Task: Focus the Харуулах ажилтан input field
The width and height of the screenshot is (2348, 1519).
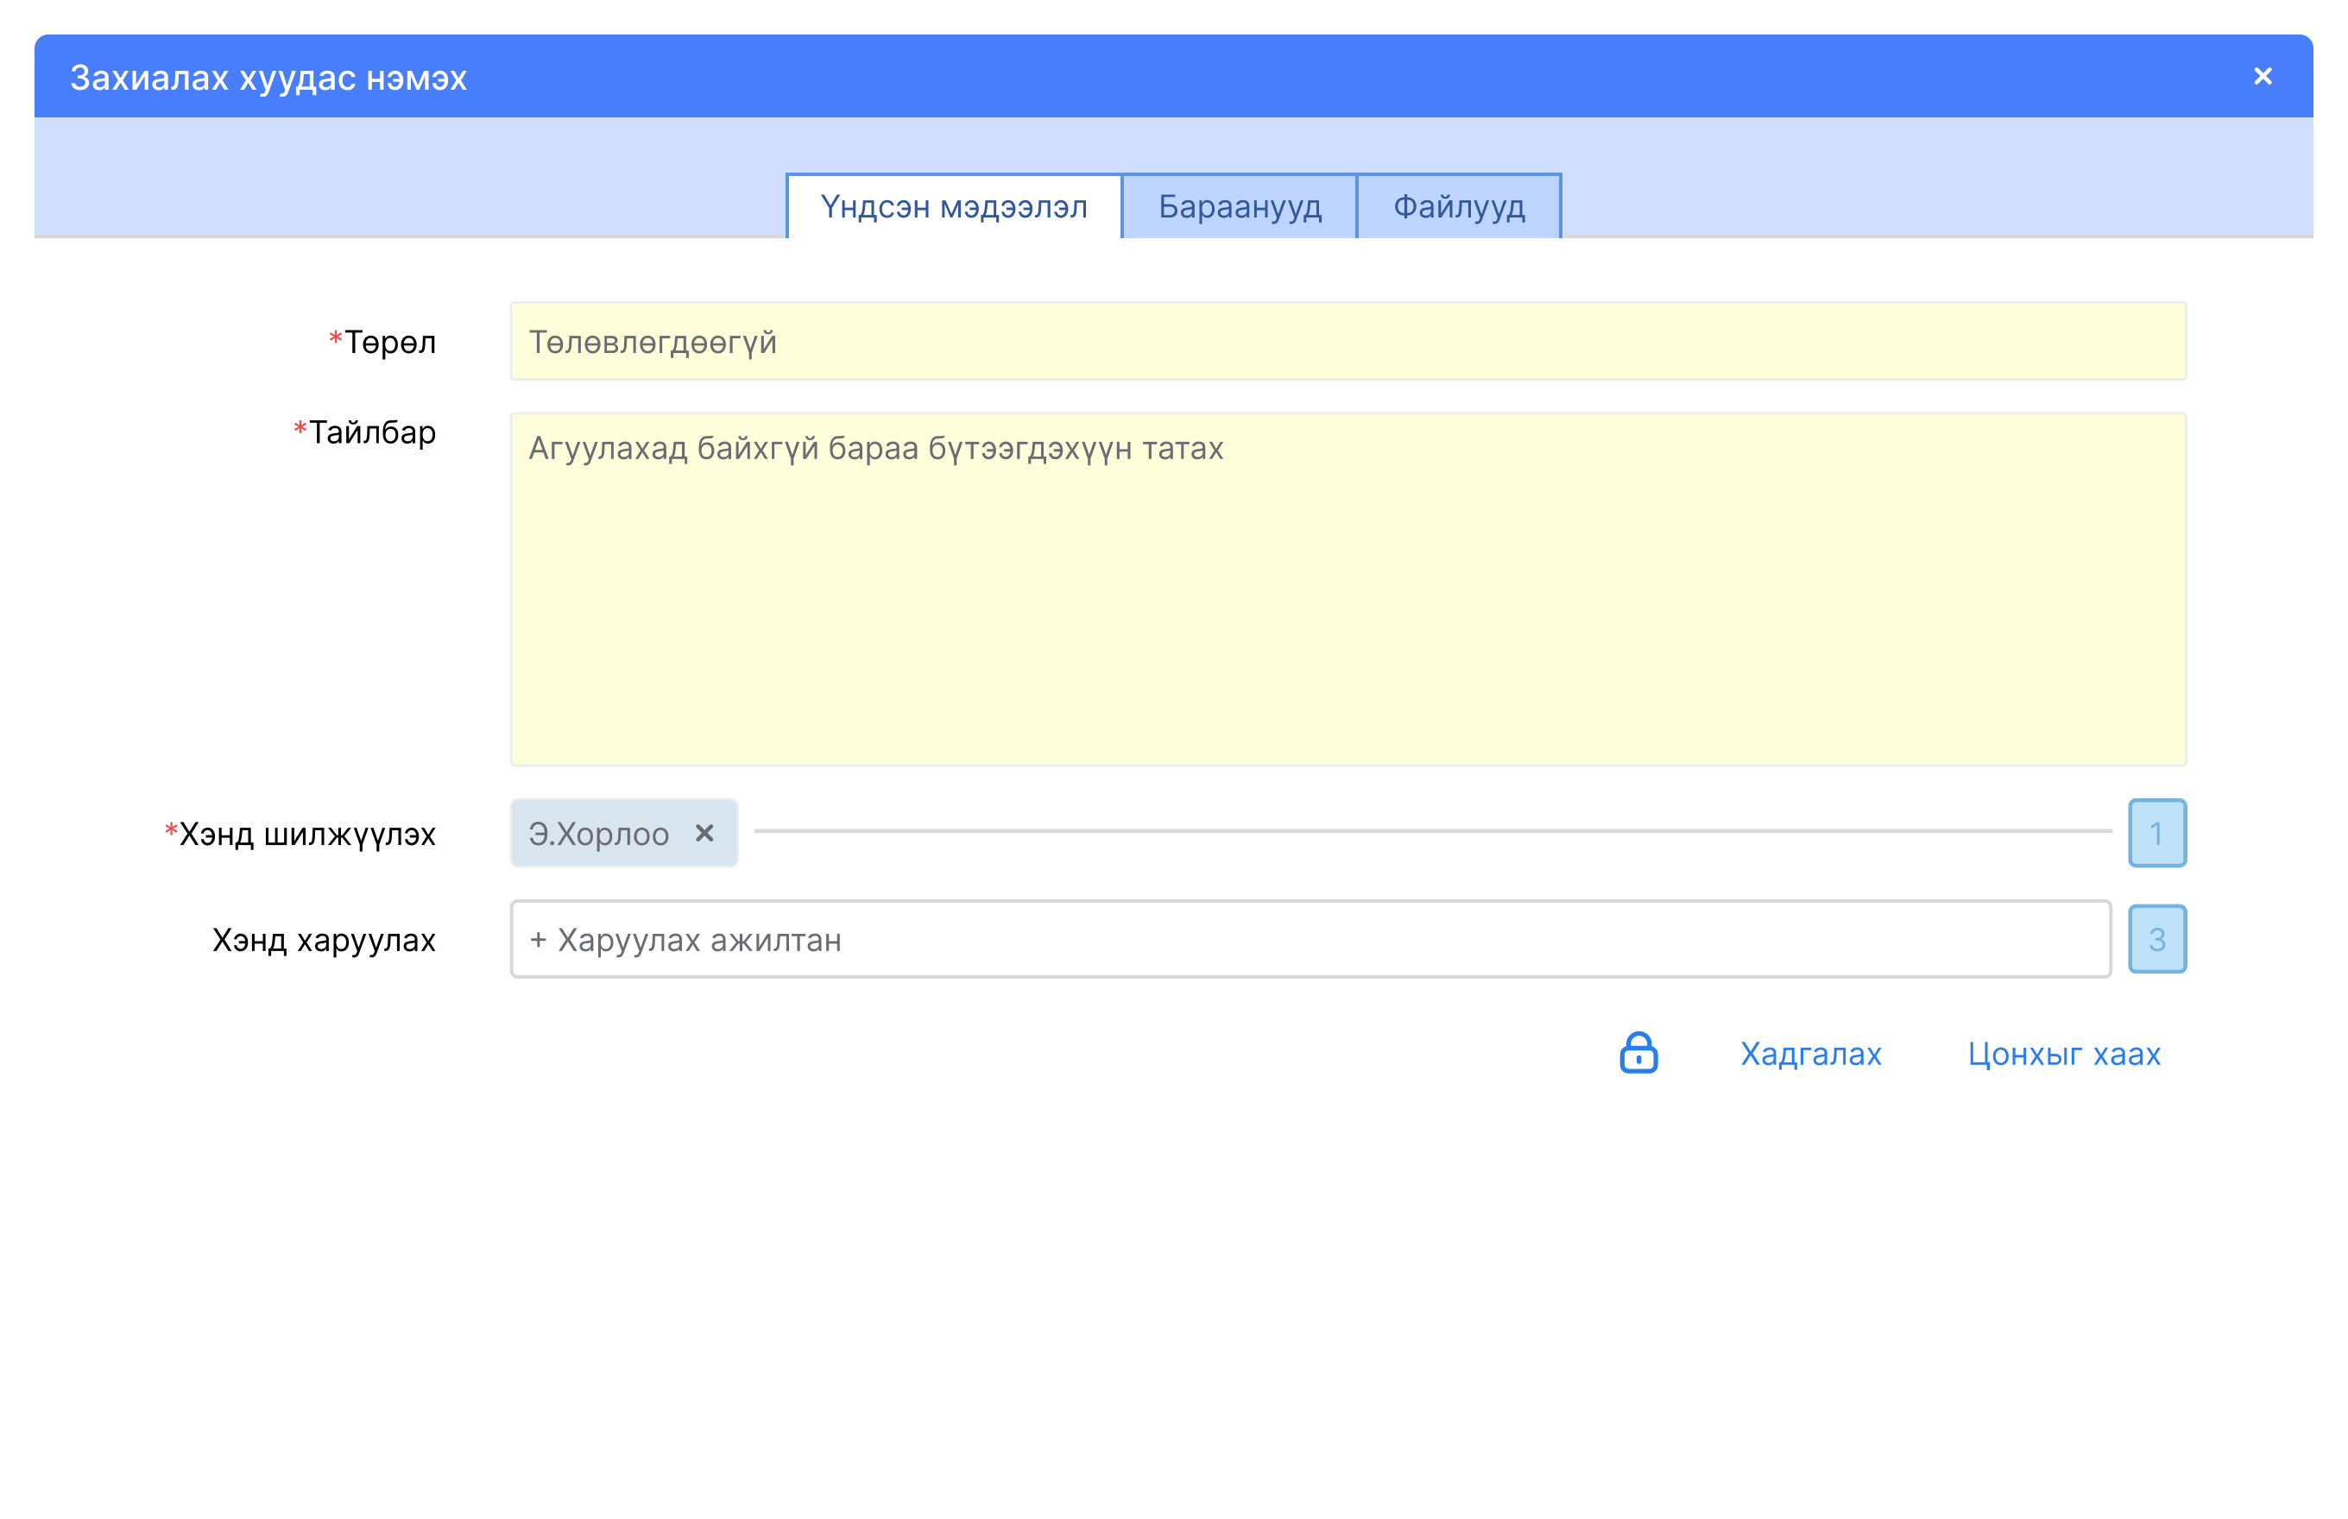Action: tap(1310, 939)
